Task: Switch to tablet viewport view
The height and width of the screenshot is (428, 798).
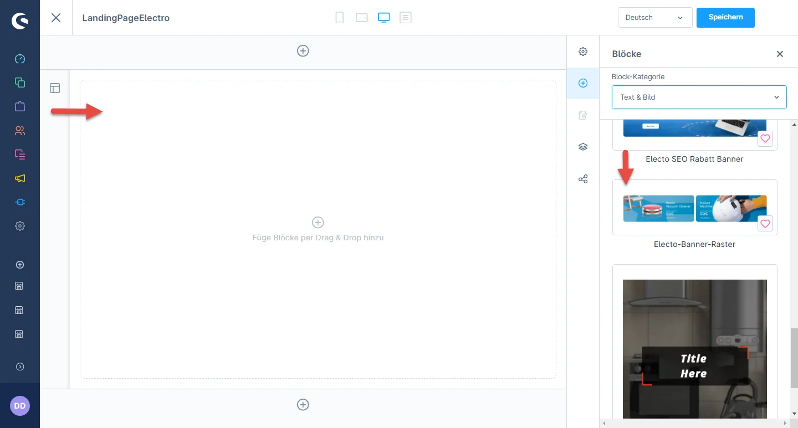Action: tap(362, 18)
